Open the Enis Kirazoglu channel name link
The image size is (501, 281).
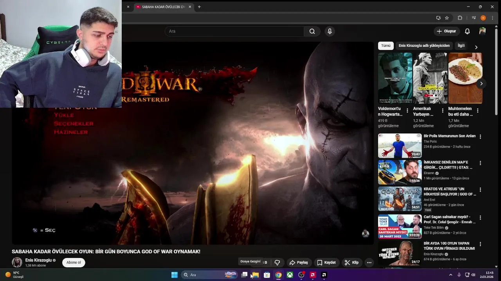coord(38,260)
